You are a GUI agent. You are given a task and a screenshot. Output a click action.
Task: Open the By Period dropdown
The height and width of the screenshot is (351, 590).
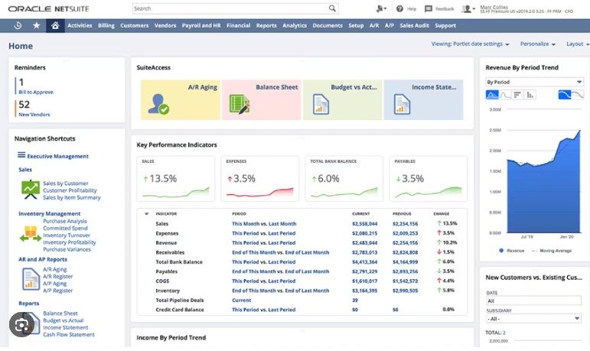[x=533, y=82]
